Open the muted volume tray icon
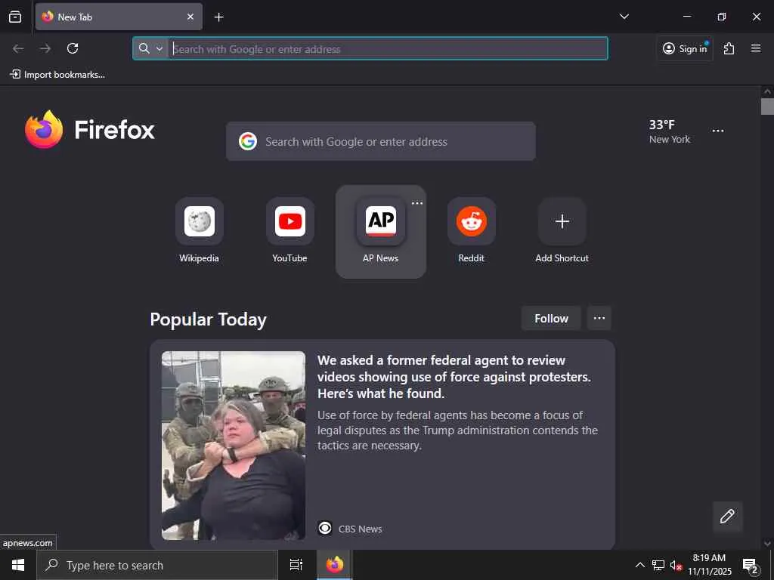Image resolution: width=774 pixels, height=580 pixels. pyautogui.click(x=676, y=565)
